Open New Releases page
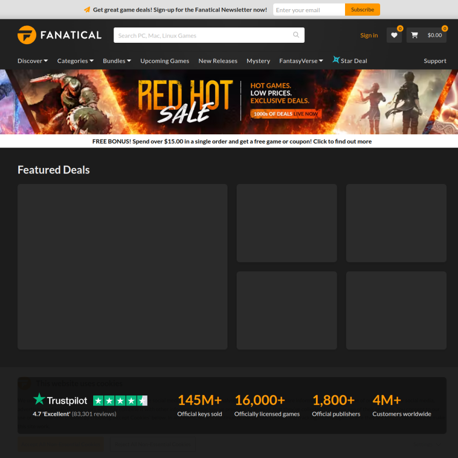The width and height of the screenshot is (458, 458). (218, 61)
